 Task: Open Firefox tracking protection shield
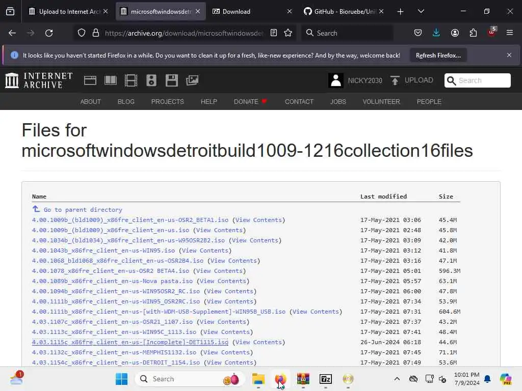[82, 33]
